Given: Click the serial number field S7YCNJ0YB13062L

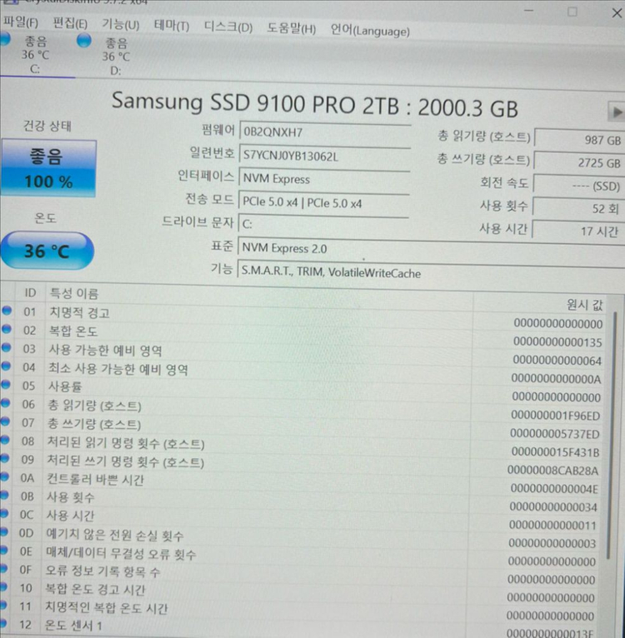Looking at the screenshot, I should pyautogui.click(x=324, y=157).
